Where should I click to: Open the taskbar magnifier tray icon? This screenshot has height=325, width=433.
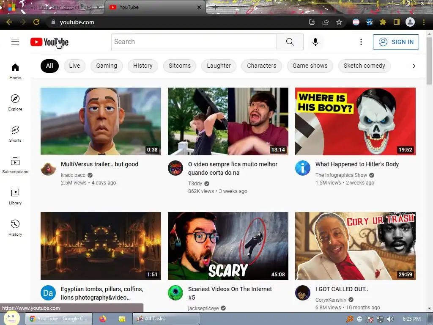click(x=350, y=319)
